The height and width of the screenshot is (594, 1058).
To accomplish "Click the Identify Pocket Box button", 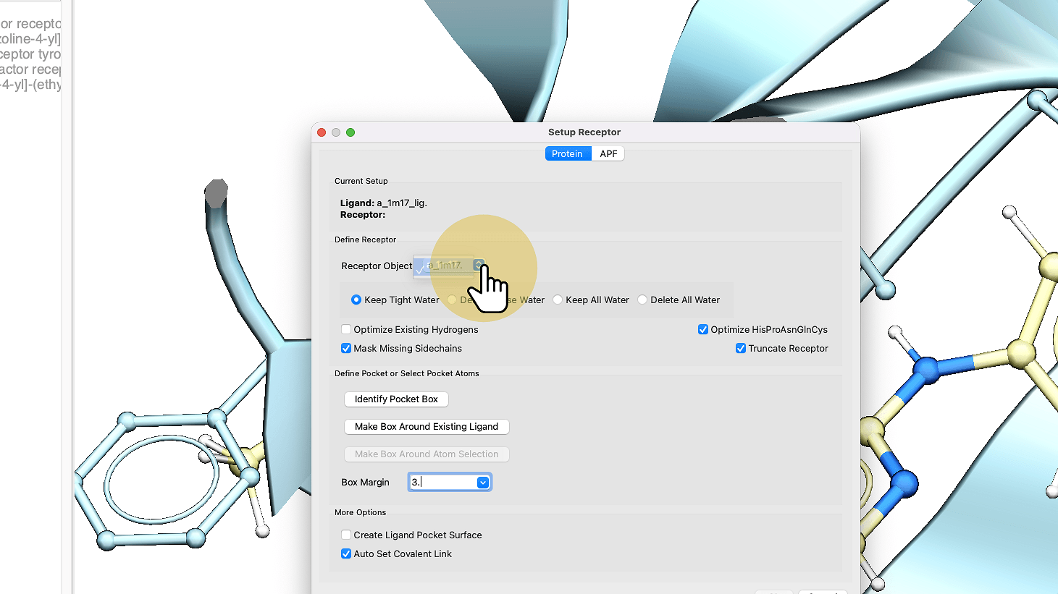I will click(396, 399).
